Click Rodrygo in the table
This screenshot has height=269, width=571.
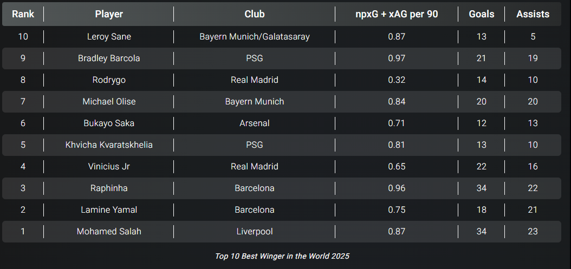click(x=109, y=80)
